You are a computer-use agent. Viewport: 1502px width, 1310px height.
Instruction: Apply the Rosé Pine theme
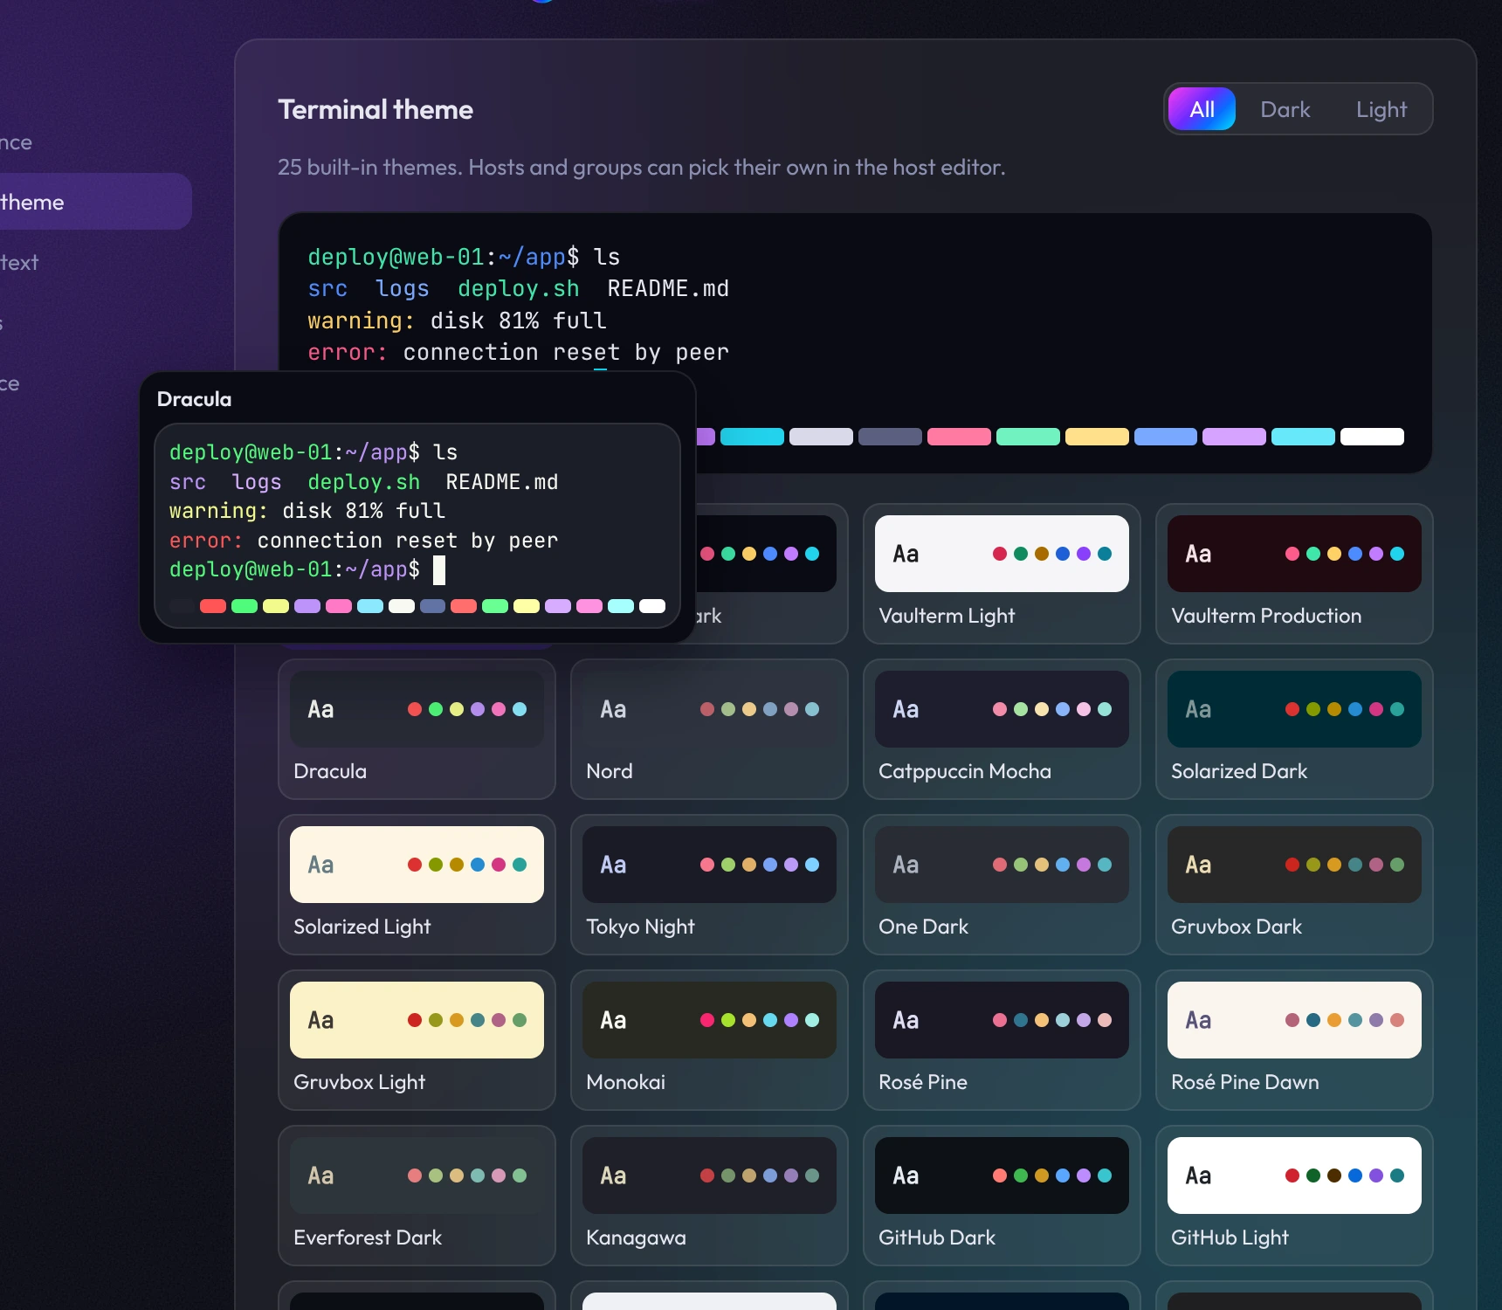tap(1002, 1040)
